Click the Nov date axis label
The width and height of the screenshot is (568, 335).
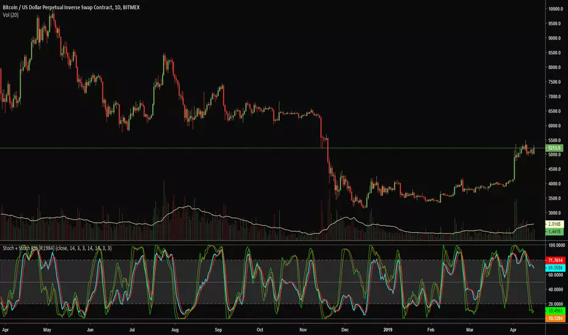[304, 330]
